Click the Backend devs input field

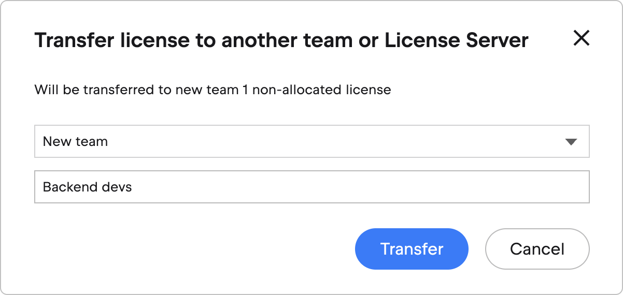(x=311, y=187)
